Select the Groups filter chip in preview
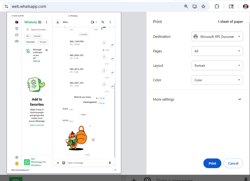Viewport: 250px width, 181px height. (x=43, y=42)
